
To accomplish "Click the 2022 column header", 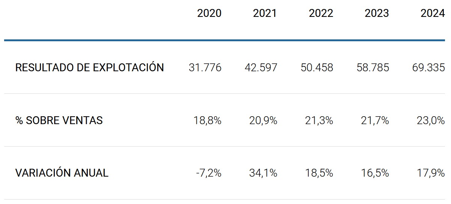I will [321, 13].
